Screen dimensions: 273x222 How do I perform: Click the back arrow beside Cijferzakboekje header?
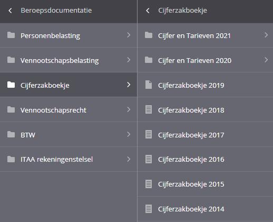coord(148,11)
